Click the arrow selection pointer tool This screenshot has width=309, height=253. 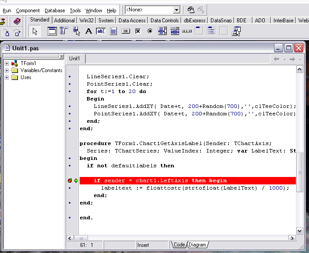[35, 31]
